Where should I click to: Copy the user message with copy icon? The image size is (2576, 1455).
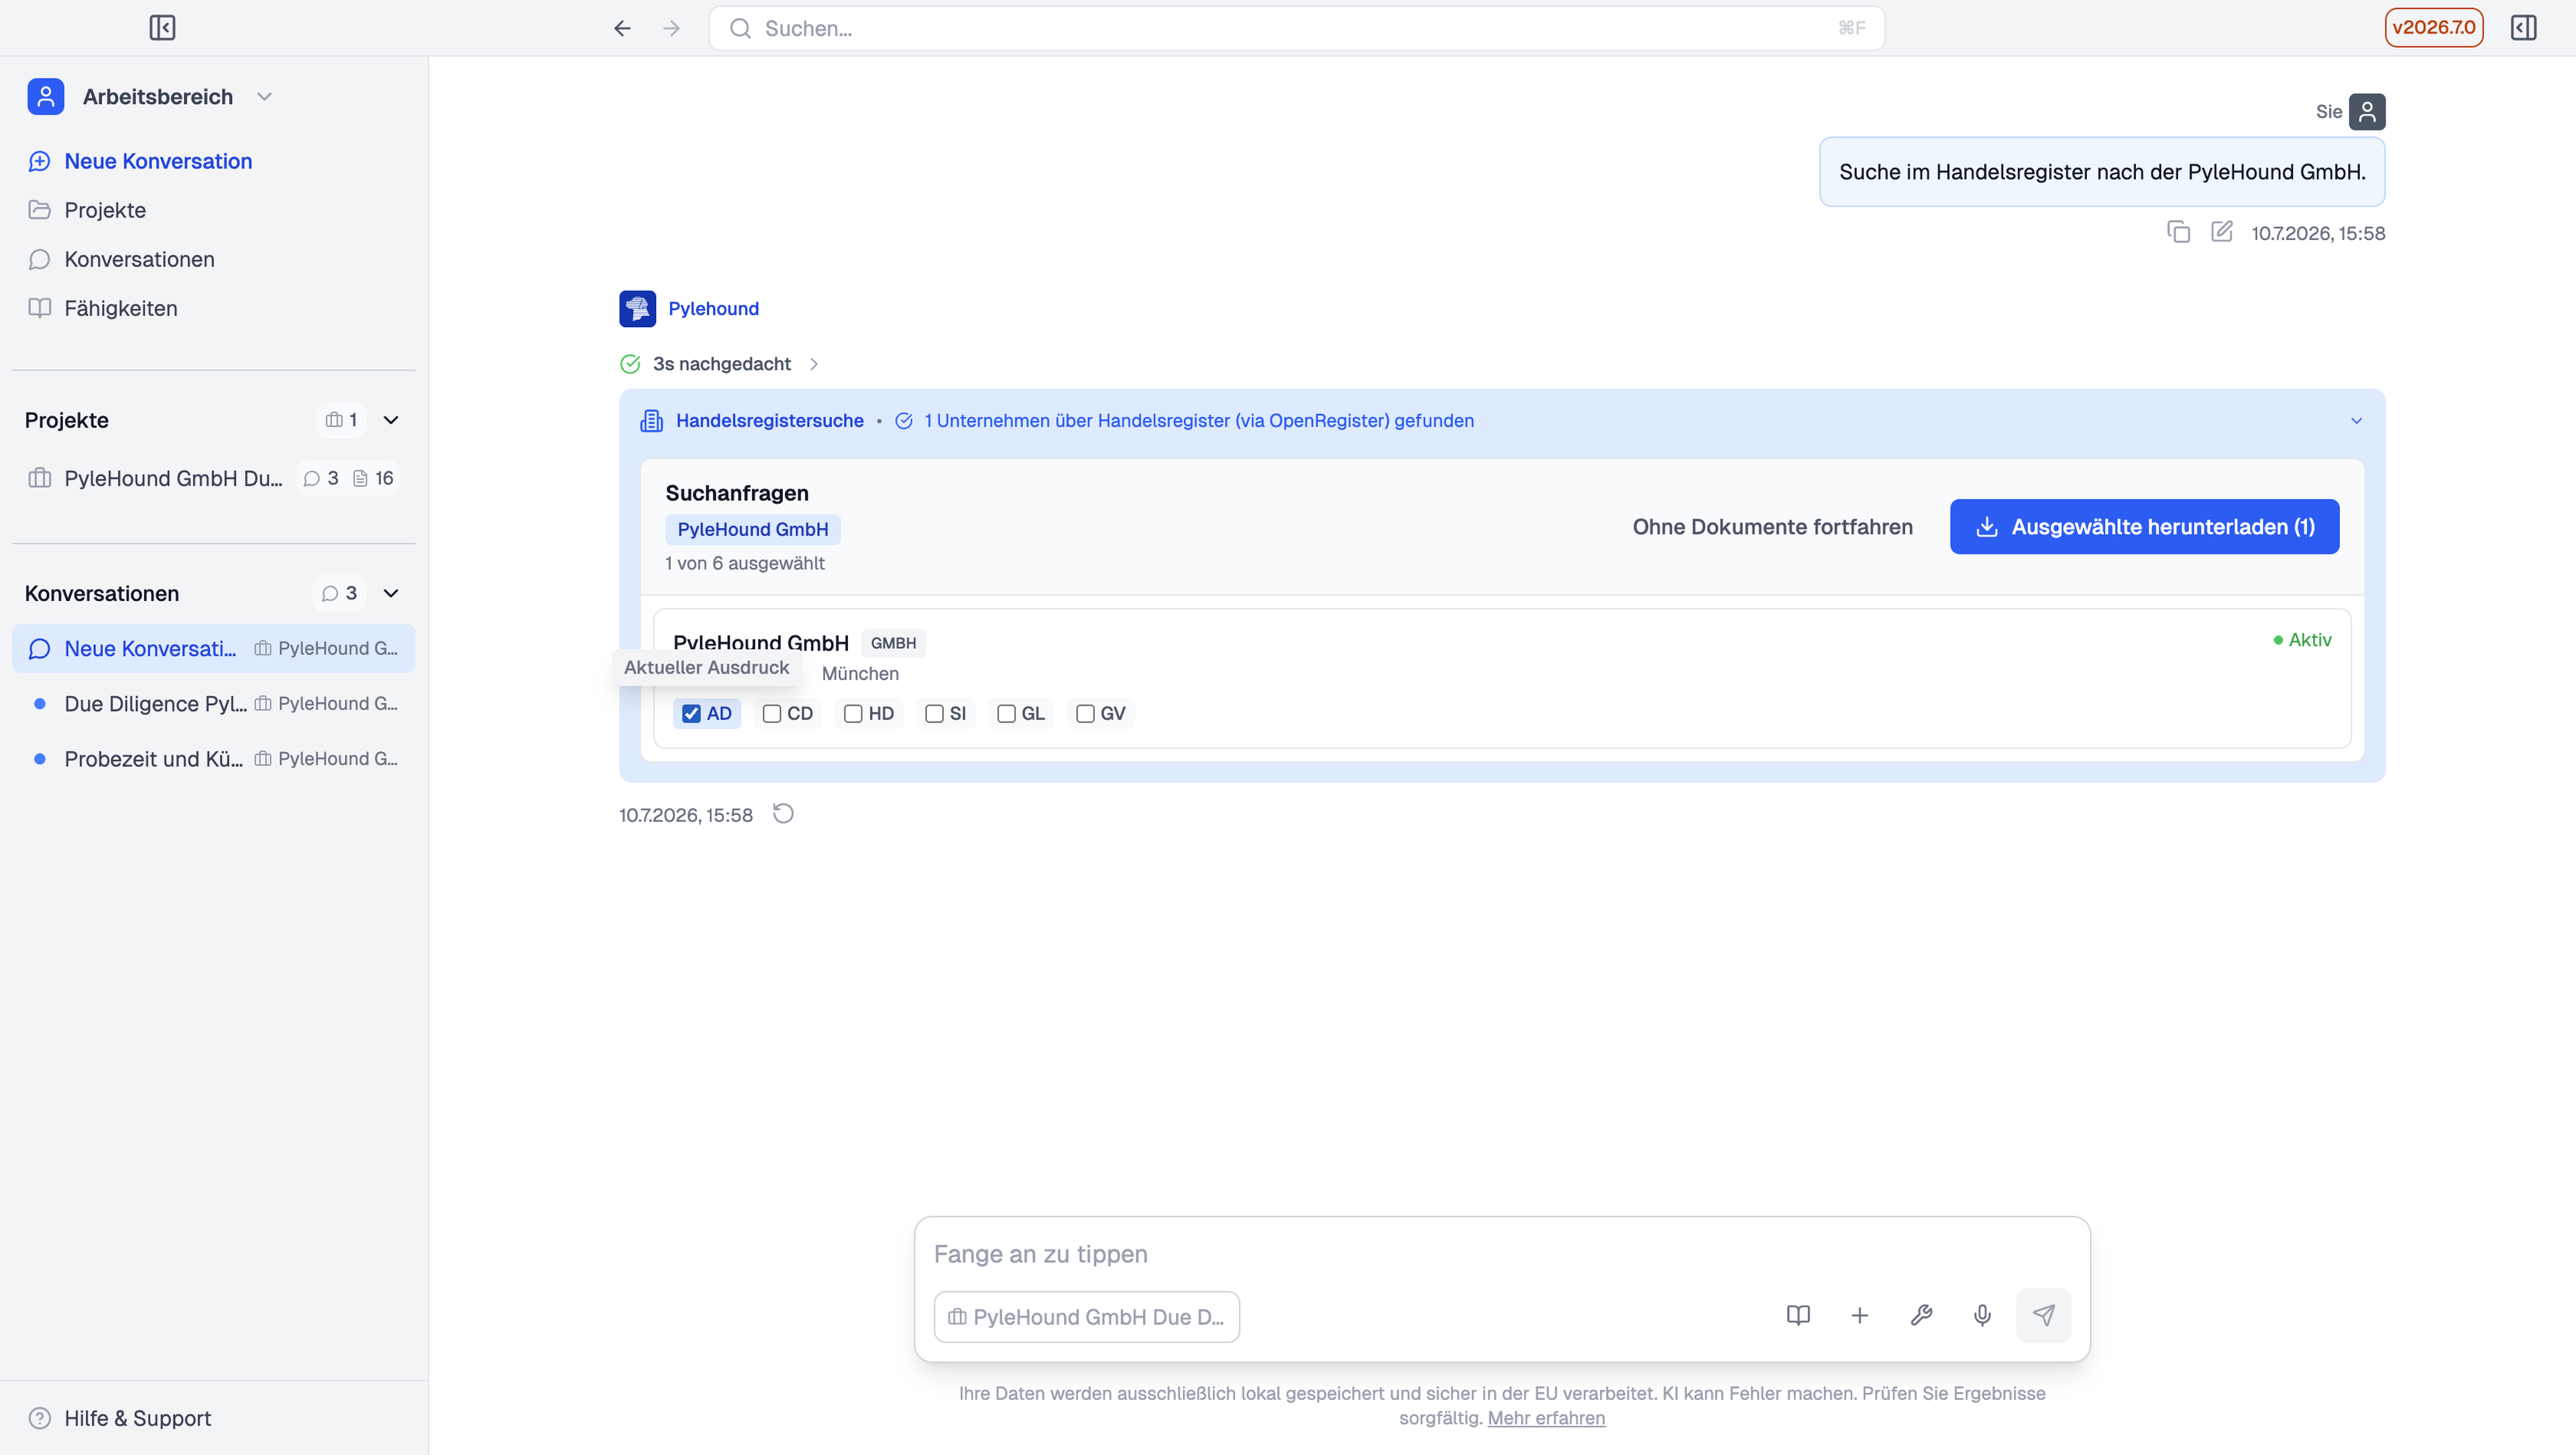2179,232
